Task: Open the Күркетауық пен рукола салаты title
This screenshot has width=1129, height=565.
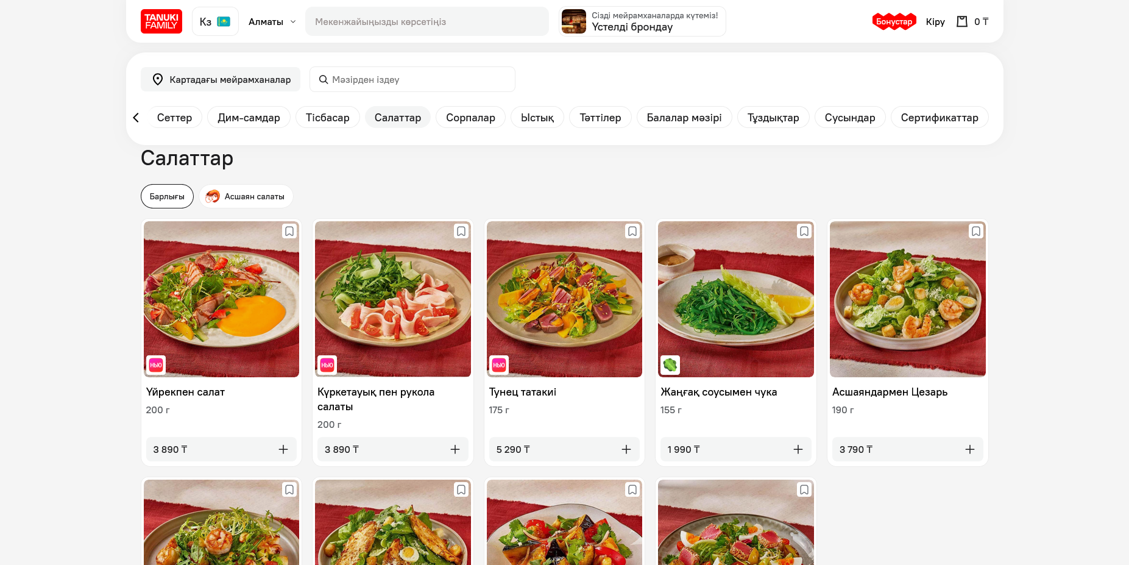Action: (x=376, y=399)
